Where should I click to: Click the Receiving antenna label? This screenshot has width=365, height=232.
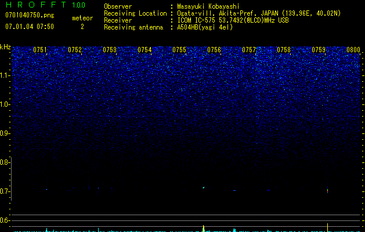pyautogui.click(x=133, y=27)
